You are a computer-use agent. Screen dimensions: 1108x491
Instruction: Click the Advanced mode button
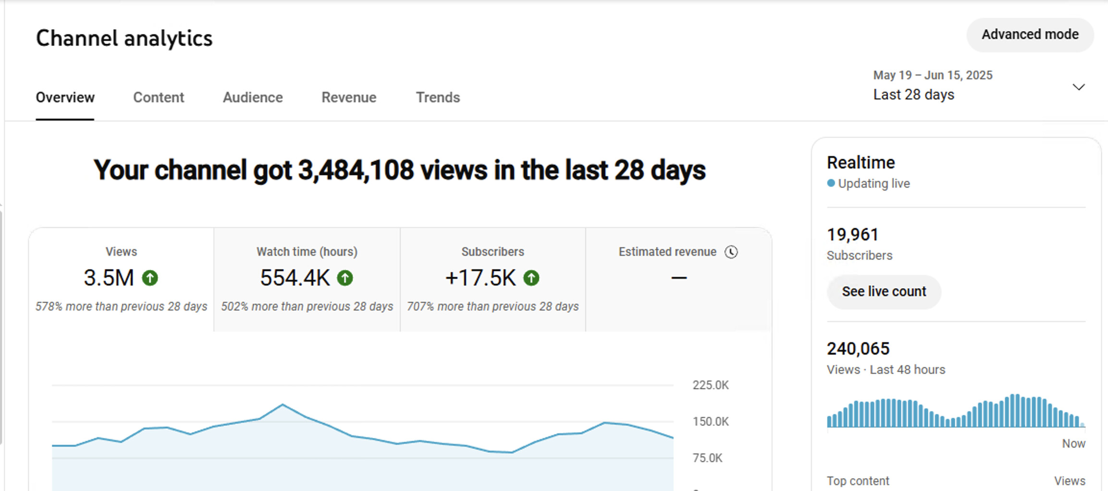(1030, 35)
